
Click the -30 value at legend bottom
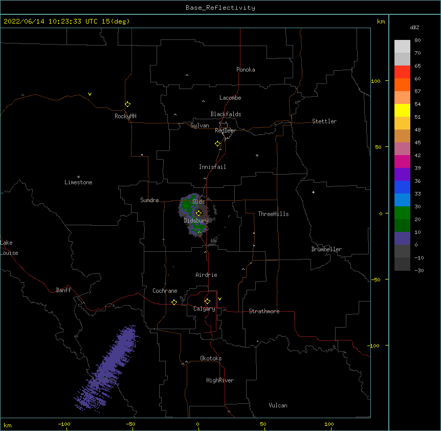(419, 270)
